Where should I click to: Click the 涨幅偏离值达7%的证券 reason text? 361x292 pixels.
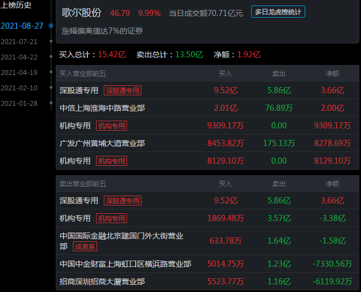click(x=102, y=31)
